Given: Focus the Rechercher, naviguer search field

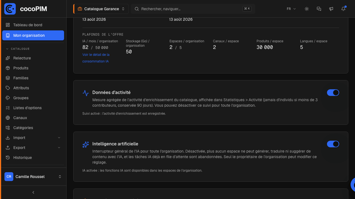Looking at the screenshot, I should [x=193, y=9].
